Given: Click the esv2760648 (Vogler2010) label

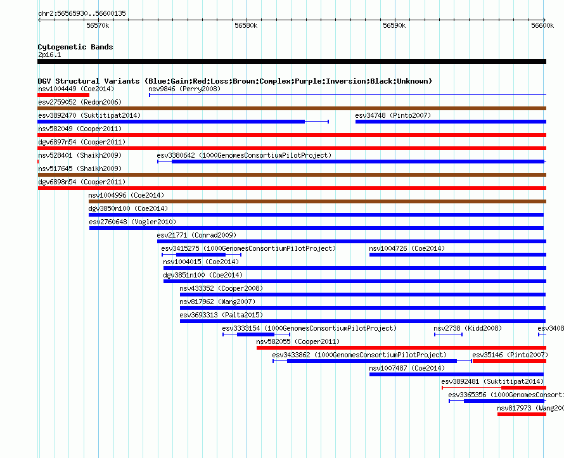Looking at the screenshot, I should point(132,222).
